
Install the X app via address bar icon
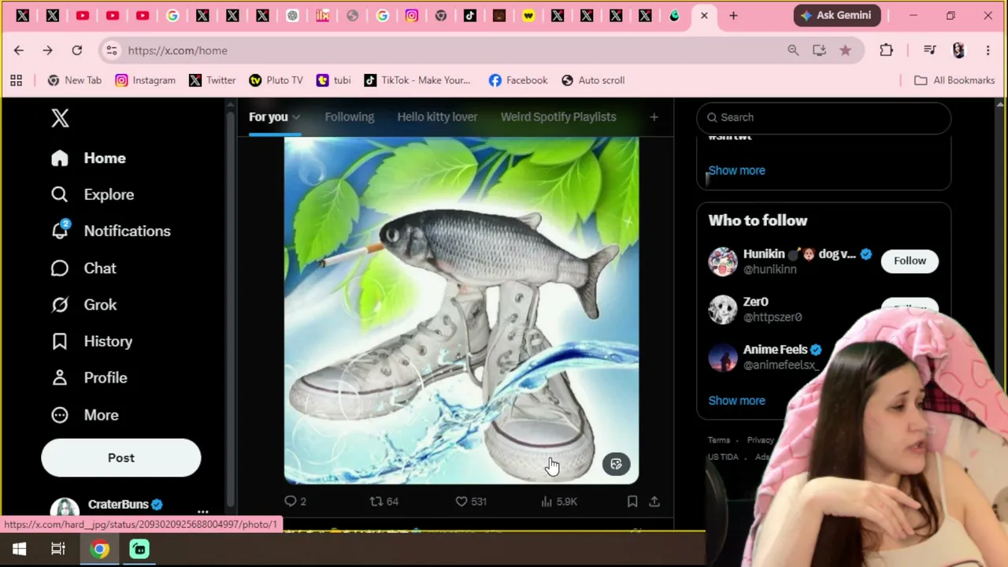[x=819, y=50]
